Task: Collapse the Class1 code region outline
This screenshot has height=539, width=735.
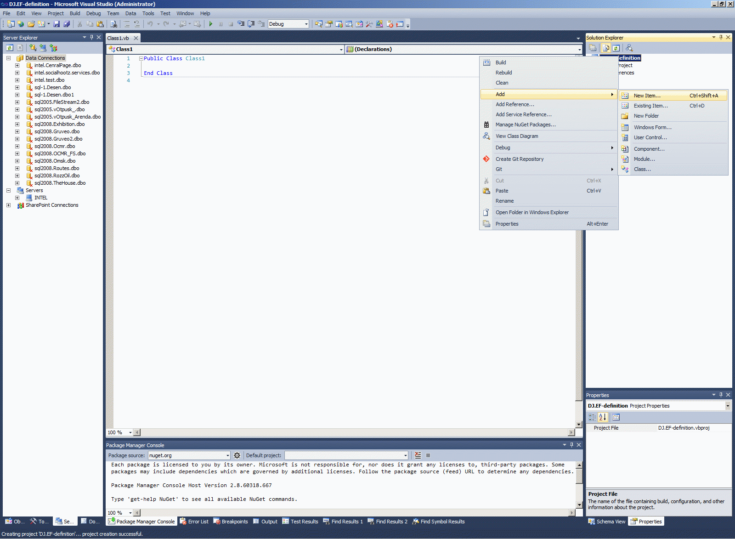Action: (x=141, y=58)
